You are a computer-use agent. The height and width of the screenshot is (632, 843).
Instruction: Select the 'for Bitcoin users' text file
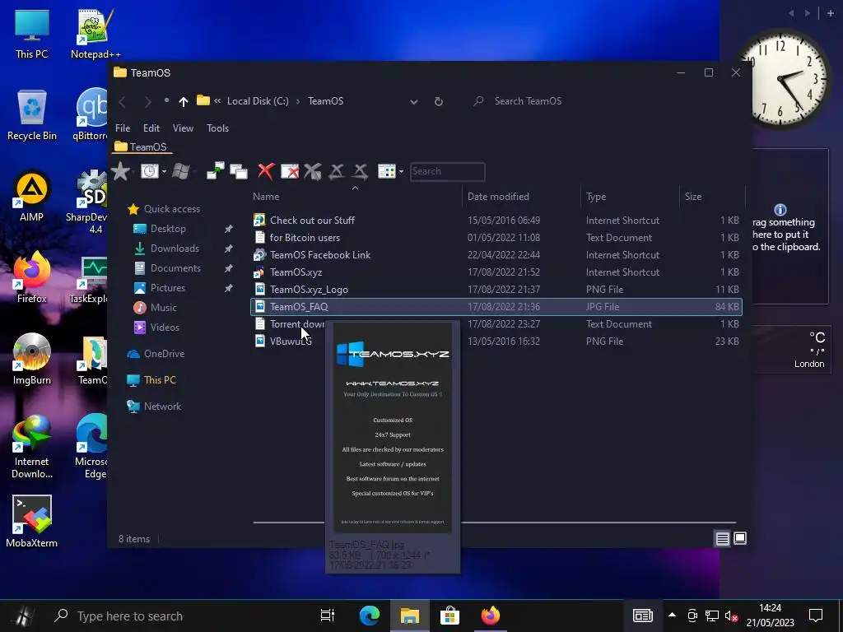click(x=496, y=238)
